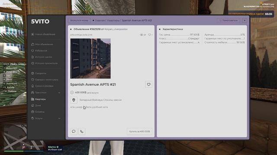Select the Items (Предметы) category in the sidebar

[x=39, y=73]
